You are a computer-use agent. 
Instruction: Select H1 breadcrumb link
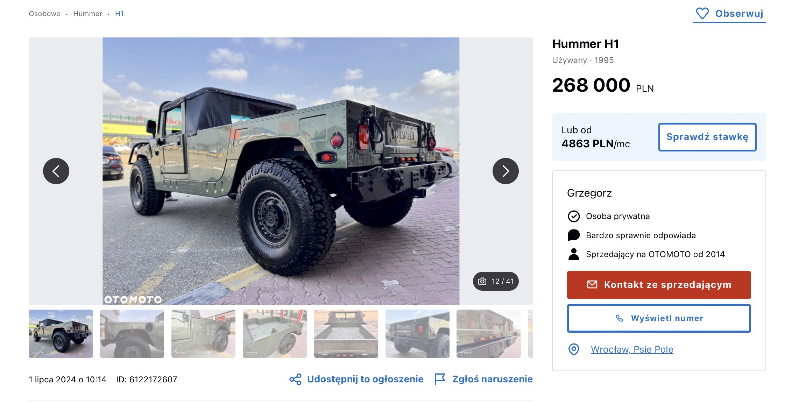point(119,14)
